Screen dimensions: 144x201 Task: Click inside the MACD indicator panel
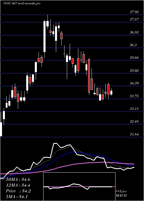(79, 187)
